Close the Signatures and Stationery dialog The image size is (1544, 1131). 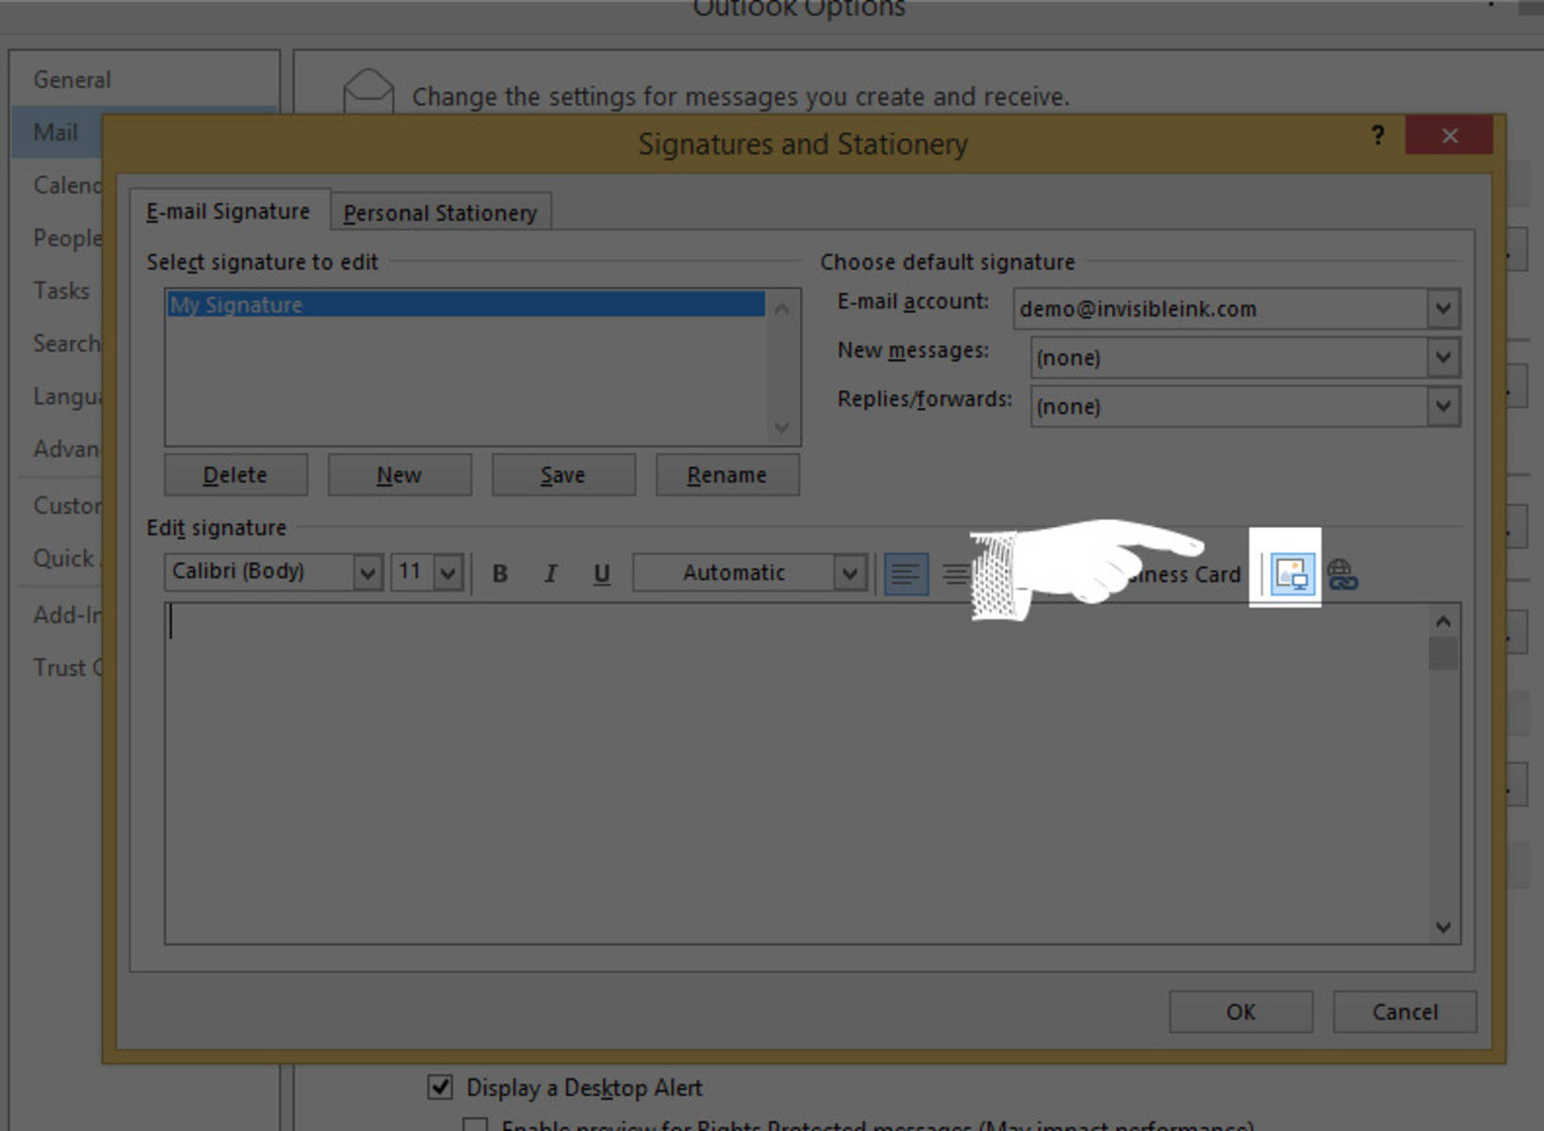[x=1449, y=136]
